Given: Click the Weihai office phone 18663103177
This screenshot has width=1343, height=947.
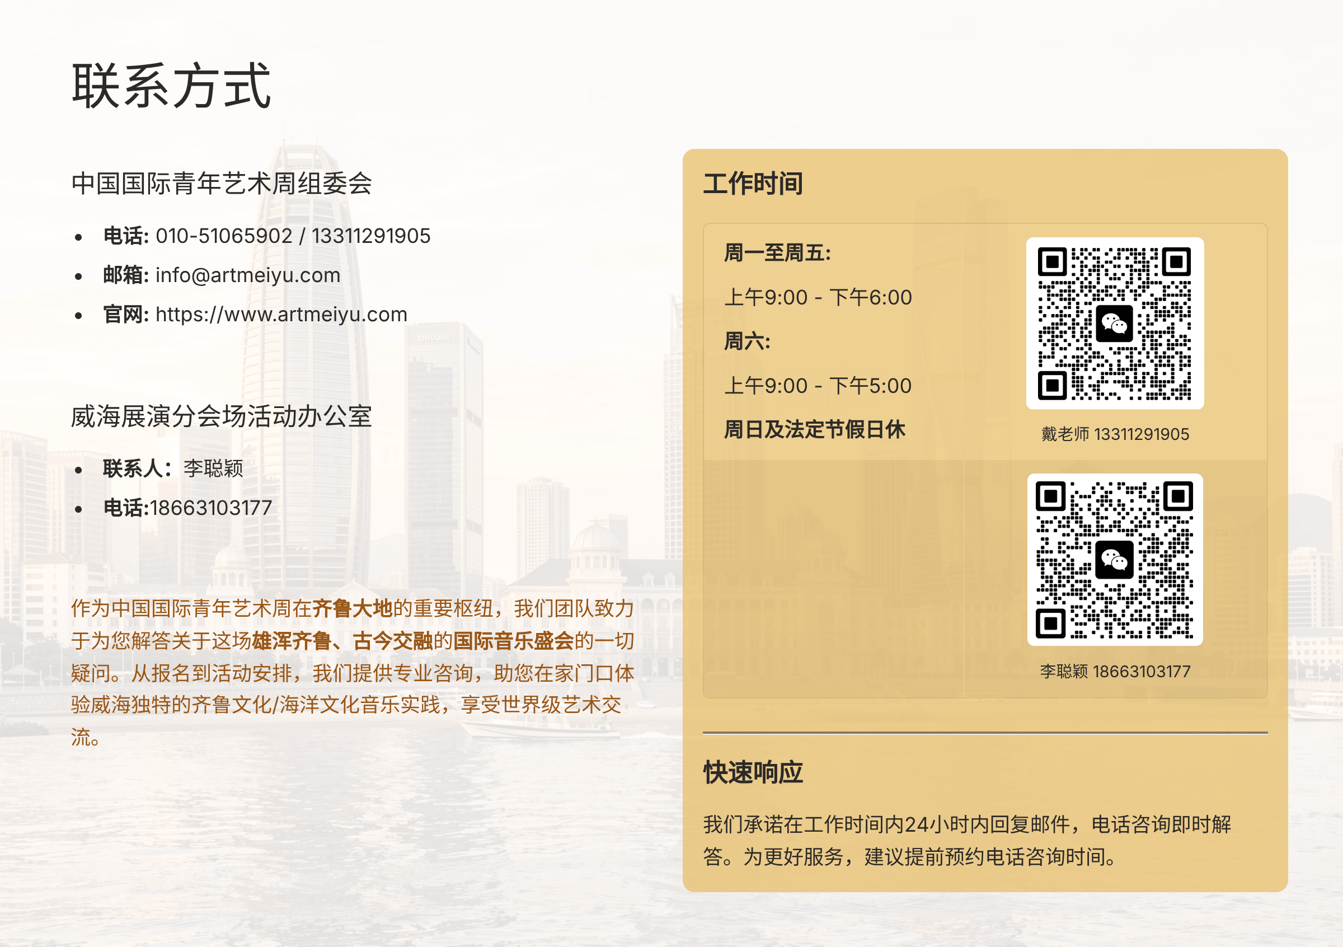Looking at the screenshot, I should point(211,508).
